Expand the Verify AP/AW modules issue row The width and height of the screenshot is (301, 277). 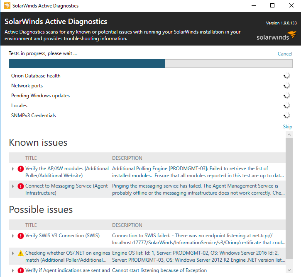click(x=13, y=169)
